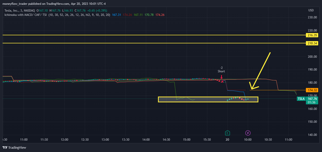
Task: Click the 13:30 time axis label
Action: (126, 140)
